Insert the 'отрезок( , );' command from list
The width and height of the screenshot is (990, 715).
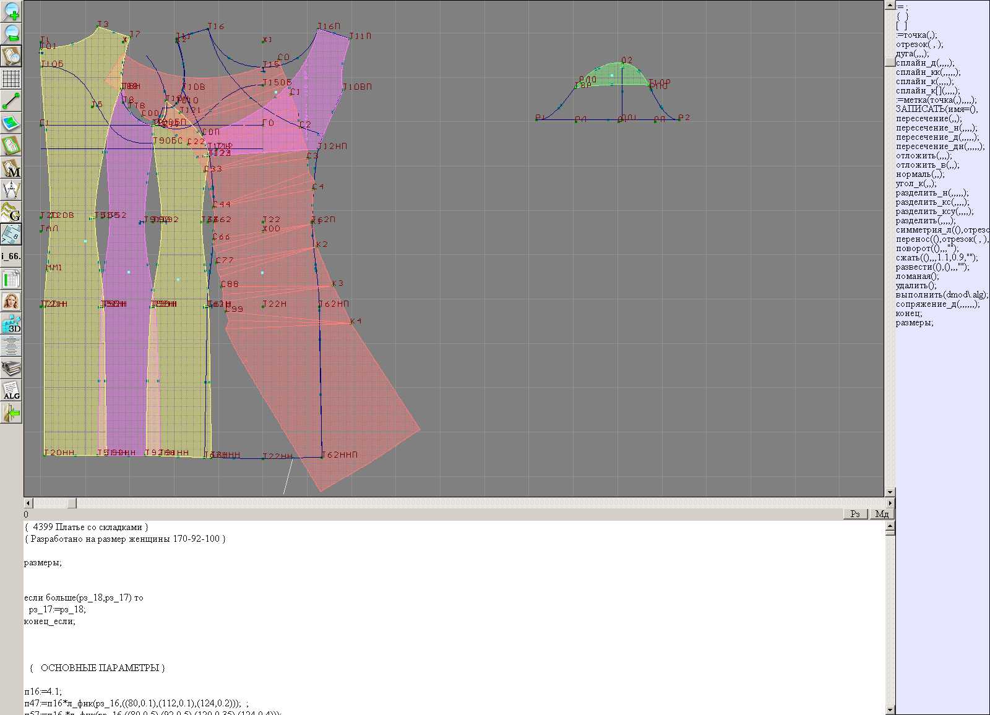[919, 45]
